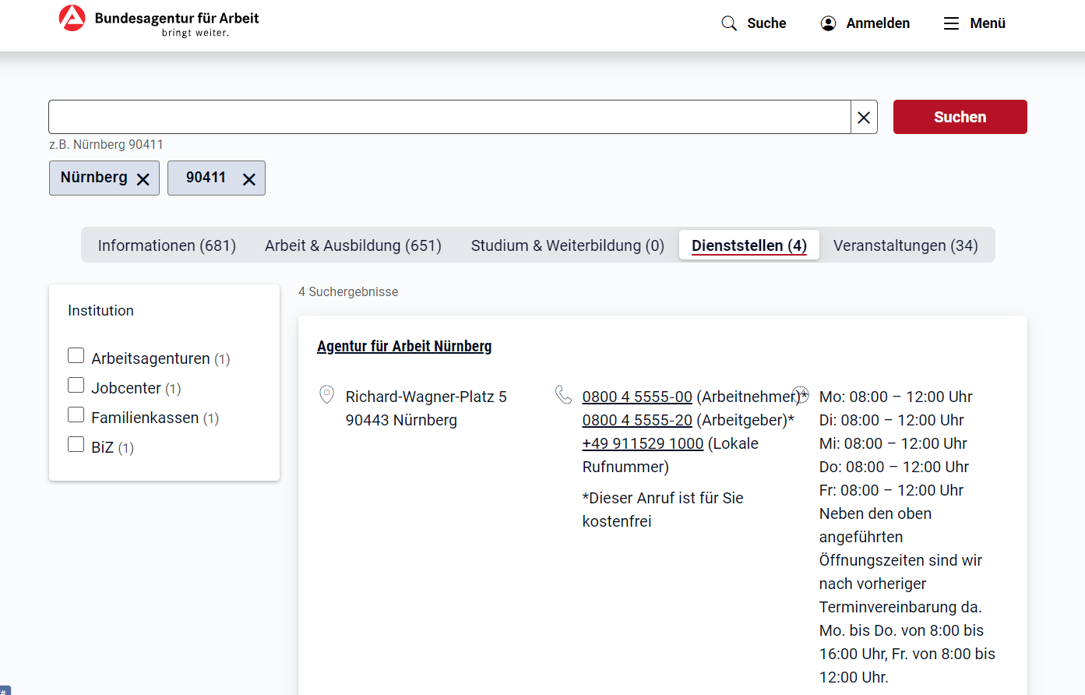This screenshot has height=695, width=1085.
Task: Open the hamburger Menü icon
Action: point(951,23)
